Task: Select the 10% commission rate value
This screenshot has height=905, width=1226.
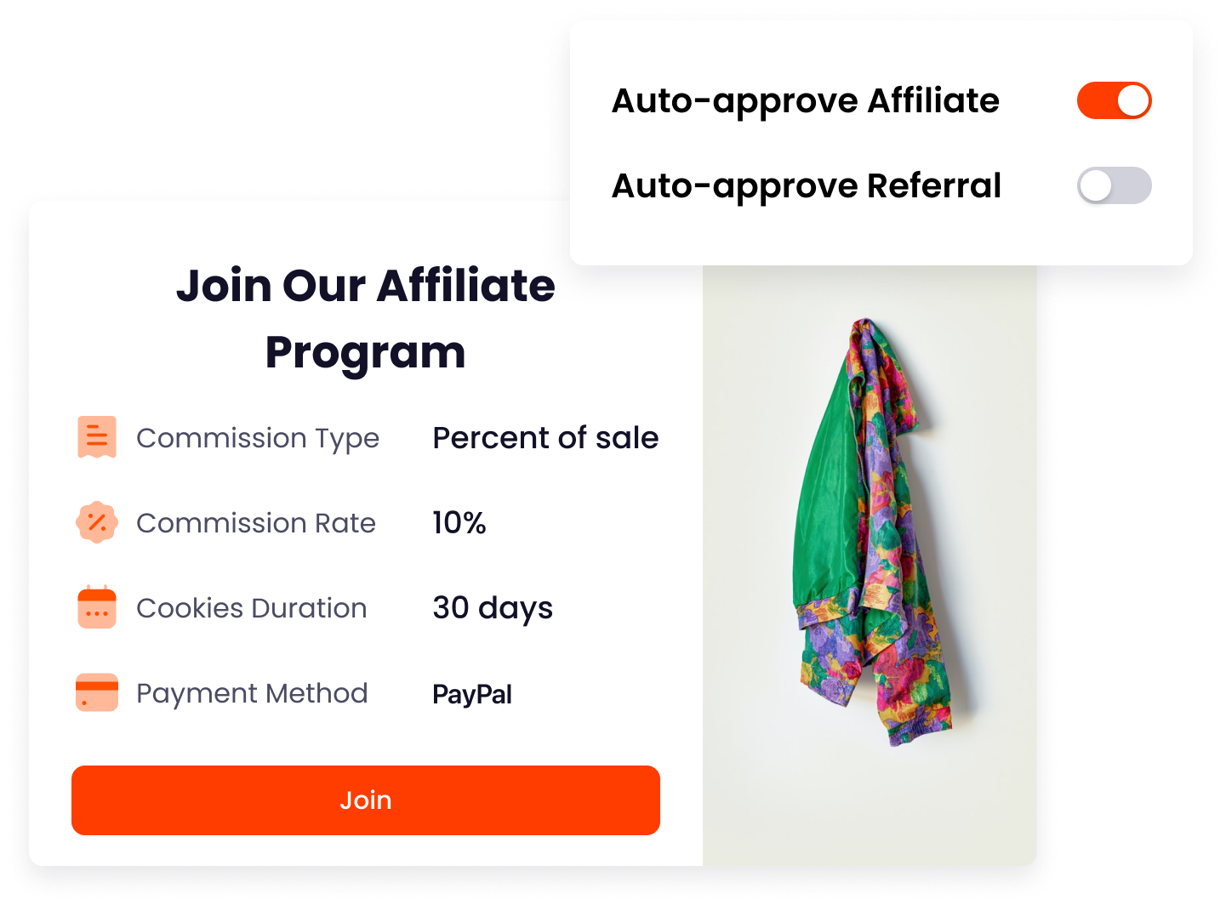Action: click(459, 523)
